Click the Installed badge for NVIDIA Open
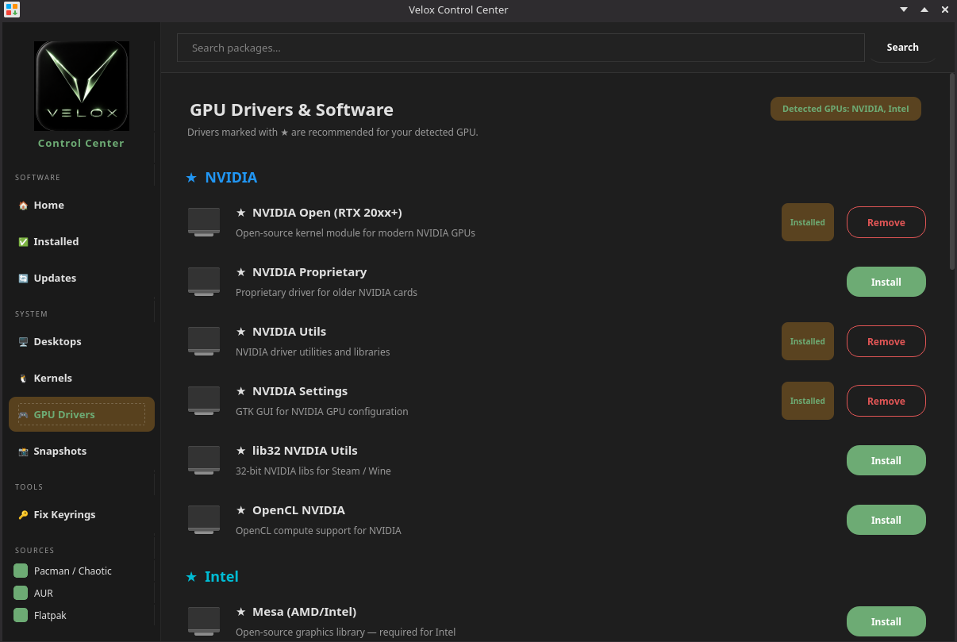Screen dimensions: 957x642 (808, 222)
